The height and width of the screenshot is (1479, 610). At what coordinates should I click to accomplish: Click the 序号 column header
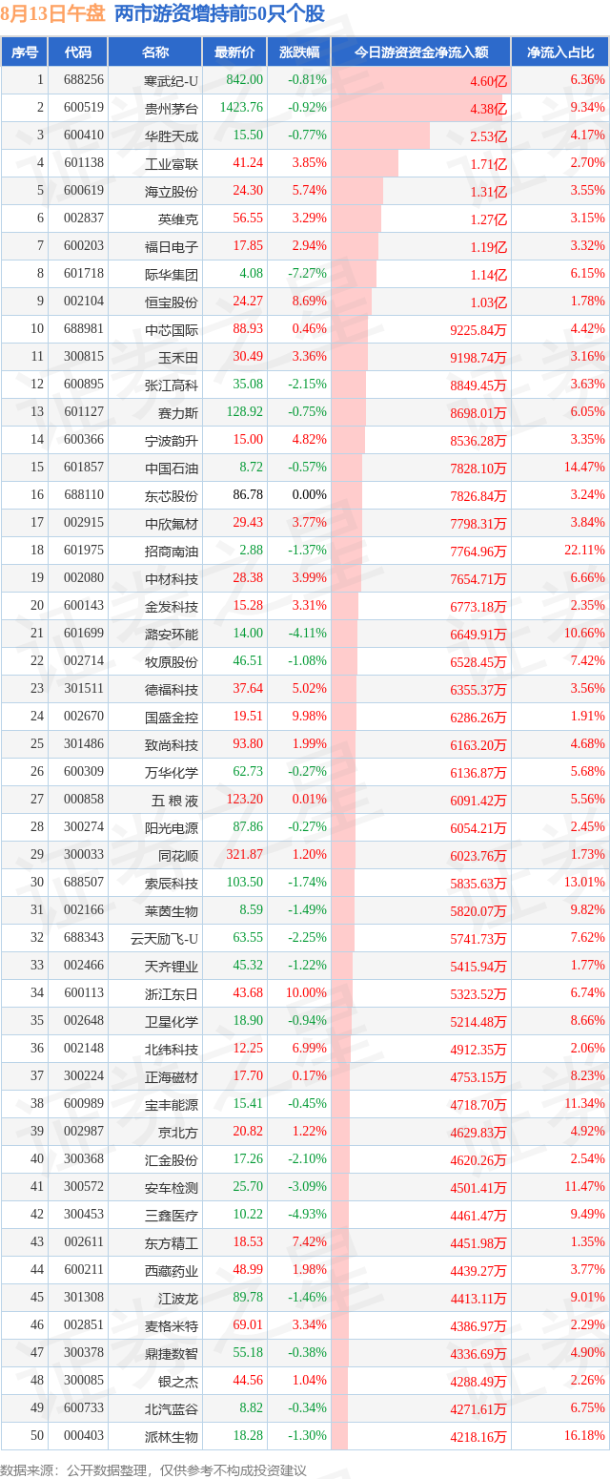[x=25, y=52]
